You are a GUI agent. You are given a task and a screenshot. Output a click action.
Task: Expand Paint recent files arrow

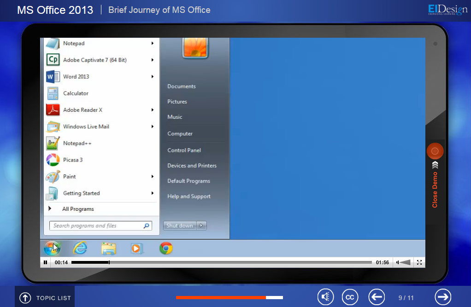pos(153,176)
